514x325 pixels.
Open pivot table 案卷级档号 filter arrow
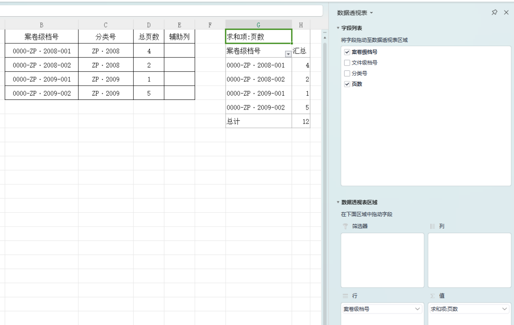pos(288,54)
